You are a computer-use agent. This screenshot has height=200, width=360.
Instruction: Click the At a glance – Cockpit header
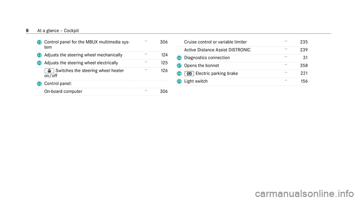[58, 30]
